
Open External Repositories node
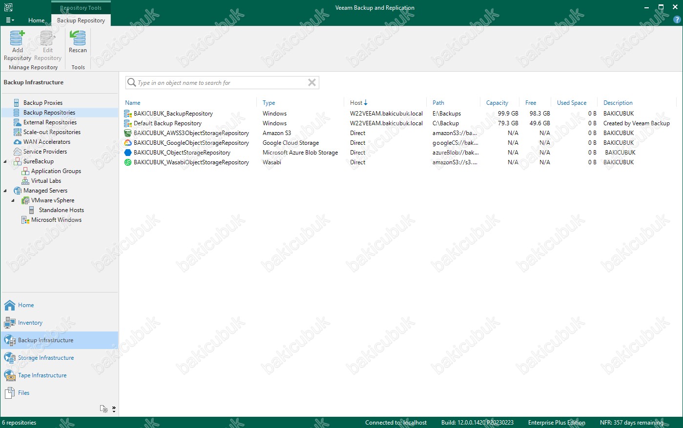(50, 122)
